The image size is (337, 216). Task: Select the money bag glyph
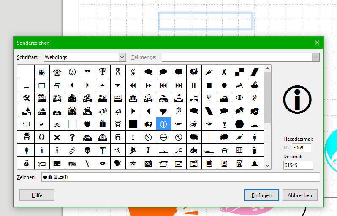27,163
